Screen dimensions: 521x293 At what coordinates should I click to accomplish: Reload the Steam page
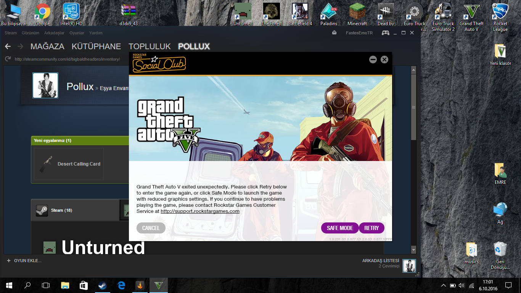coord(8,59)
